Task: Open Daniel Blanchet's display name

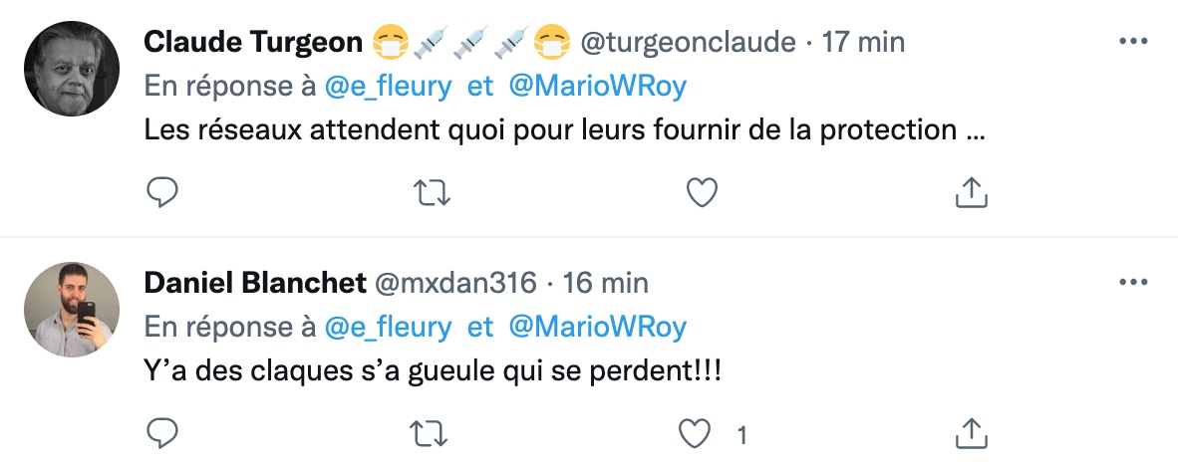Action: [255, 283]
